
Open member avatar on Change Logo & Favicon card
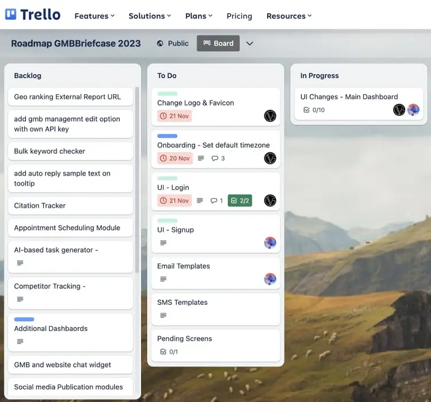point(270,116)
